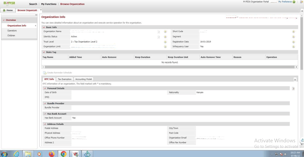Open history icon for Registration Date row
The width and height of the screenshot is (304, 157).
pos(294,42)
